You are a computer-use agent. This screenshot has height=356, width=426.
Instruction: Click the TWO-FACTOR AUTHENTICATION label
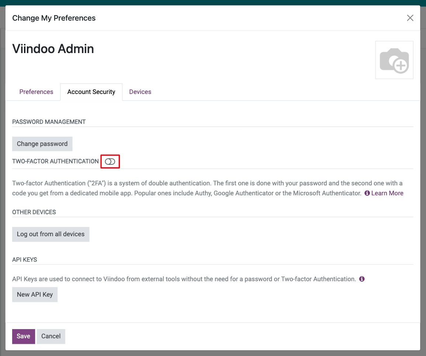tap(55, 161)
